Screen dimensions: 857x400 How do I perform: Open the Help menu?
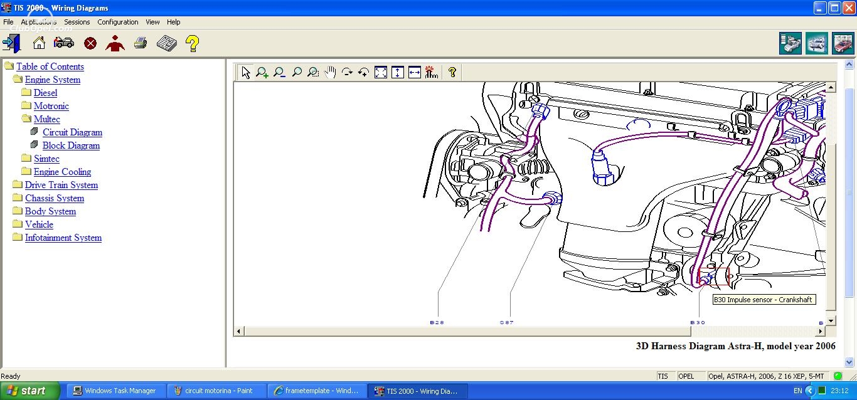(x=174, y=22)
